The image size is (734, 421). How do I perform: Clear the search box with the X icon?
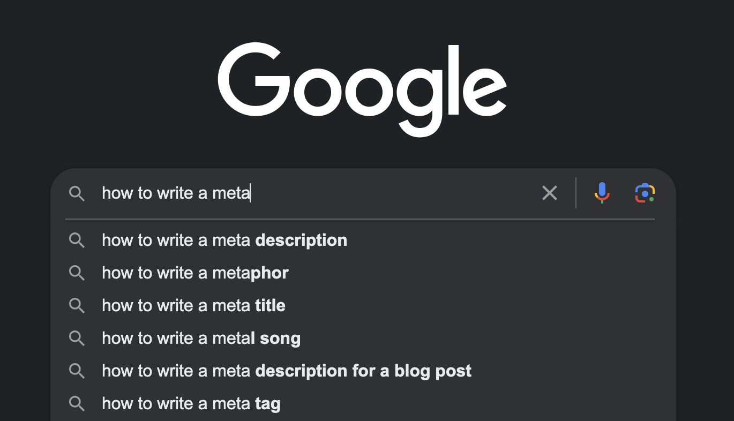coord(550,193)
